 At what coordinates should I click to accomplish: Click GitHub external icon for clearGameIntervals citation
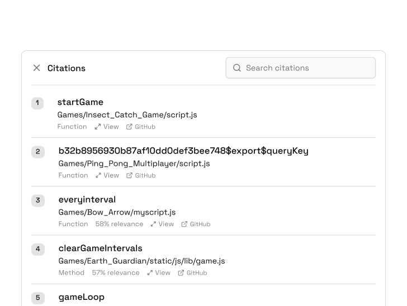pyautogui.click(x=181, y=272)
